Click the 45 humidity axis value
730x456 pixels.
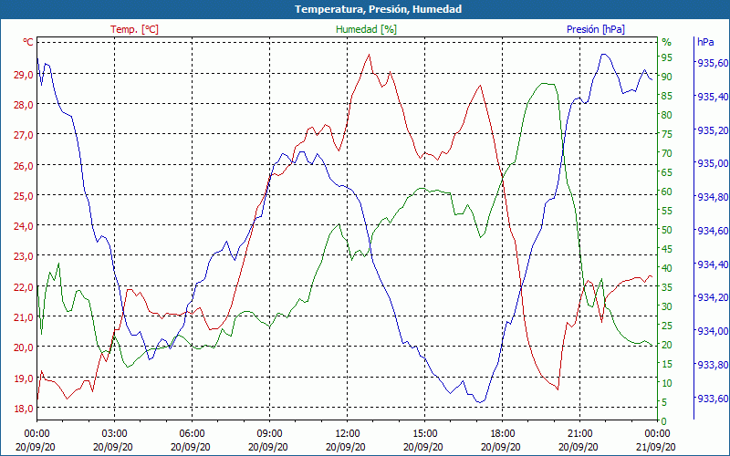tap(667, 249)
